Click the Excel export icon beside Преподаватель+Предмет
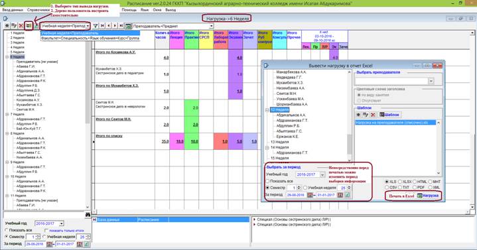The height and width of the screenshot is (250, 477). (x=129, y=26)
